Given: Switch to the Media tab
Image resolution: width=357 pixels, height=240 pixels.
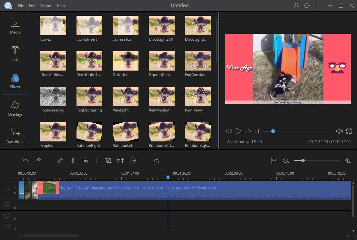Looking at the screenshot, I should [x=15, y=26].
